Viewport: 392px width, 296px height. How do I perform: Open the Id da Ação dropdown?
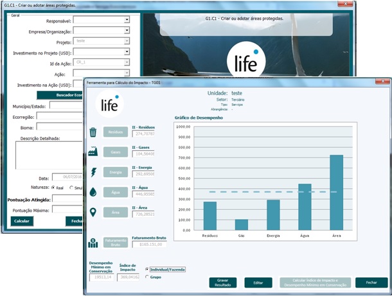127,62
